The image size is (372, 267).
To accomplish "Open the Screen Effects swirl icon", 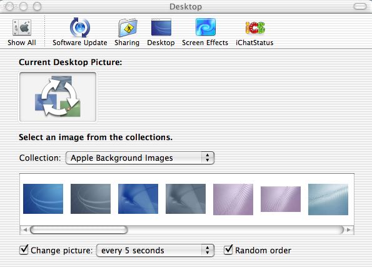I will (x=206, y=27).
